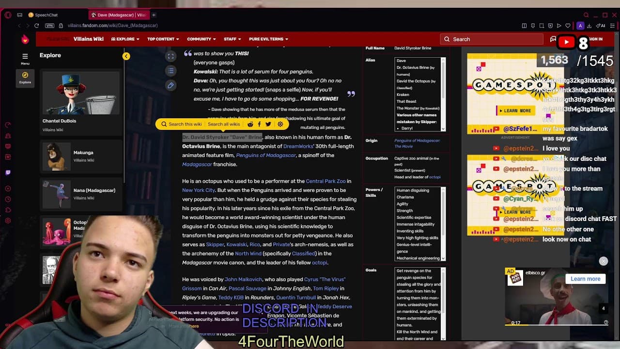Click the Villains Wiki title link
The height and width of the screenshot is (349, 620).
[89, 39]
